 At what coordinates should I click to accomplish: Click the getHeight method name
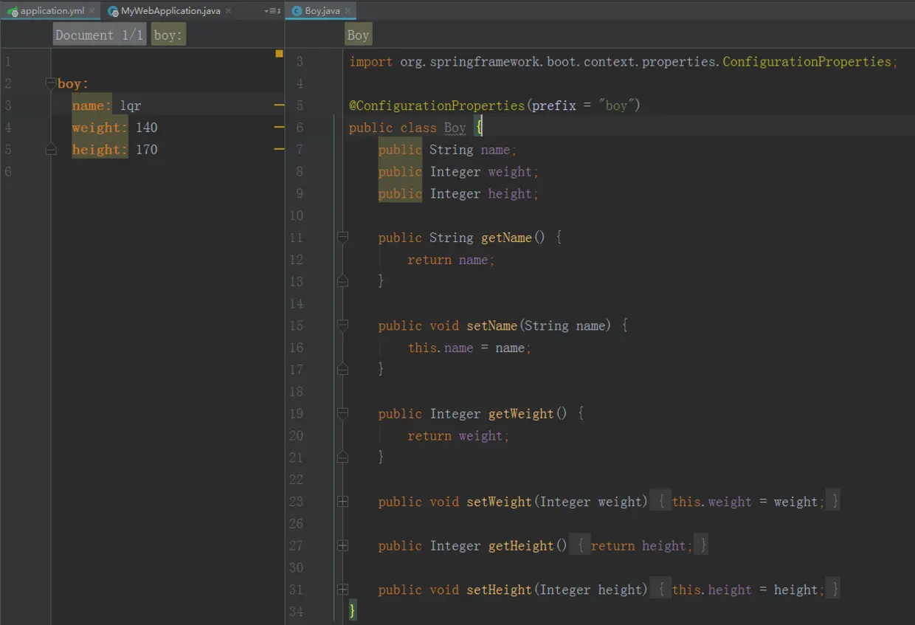tap(521, 546)
